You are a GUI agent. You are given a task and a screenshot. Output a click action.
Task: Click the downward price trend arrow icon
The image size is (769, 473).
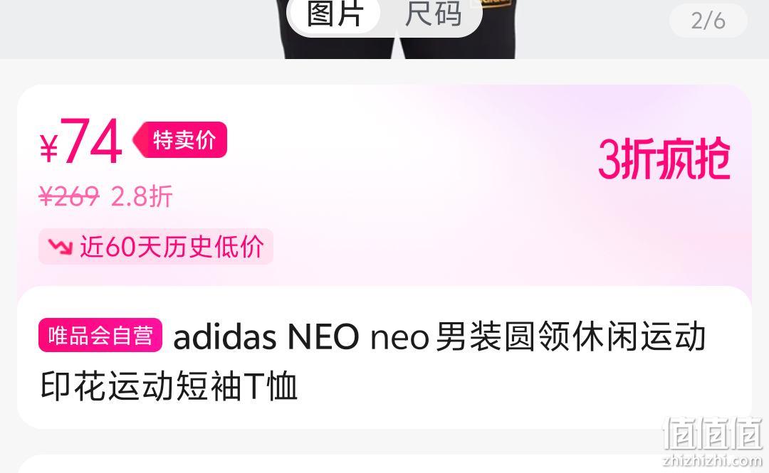pyautogui.click(x=61, y=247)
